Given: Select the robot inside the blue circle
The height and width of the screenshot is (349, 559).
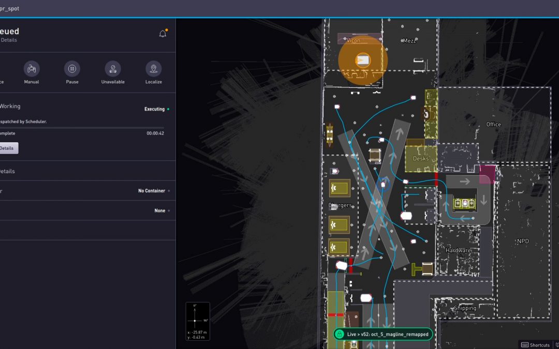Looking at the screenshot, I should [384, 184].
